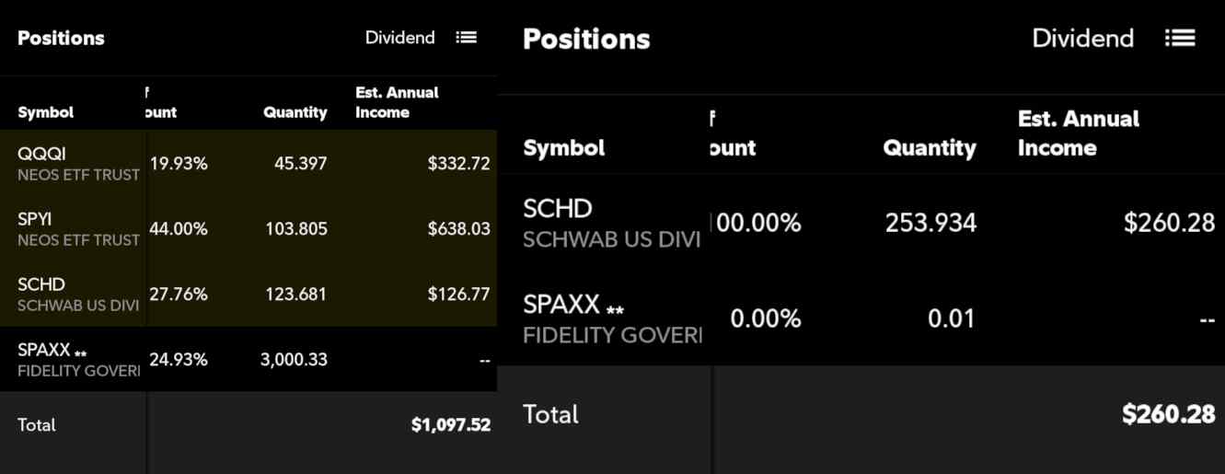Image resolution: width=1225 pixels, height=474 pixels.
Task: Open the Dividend view selector in left panel
Action: point(399,38)
